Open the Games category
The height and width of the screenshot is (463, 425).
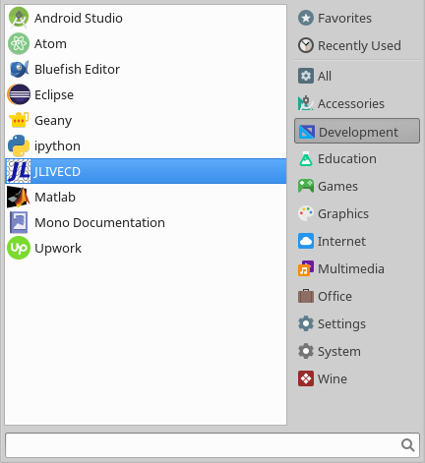pos(337,186)
